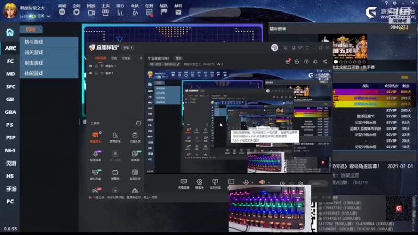
Task: Select the SFC platform tab
Action: (10, 87)
